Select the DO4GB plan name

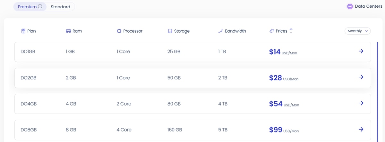[x=29, y=104]
